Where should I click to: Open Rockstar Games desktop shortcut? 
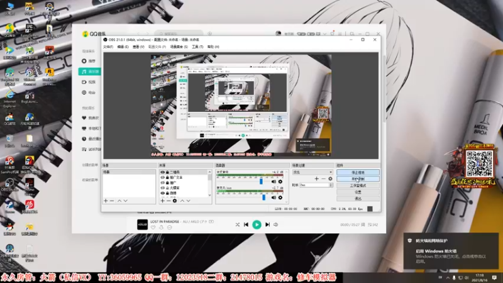pyautogui.click(x=49, y=76)
